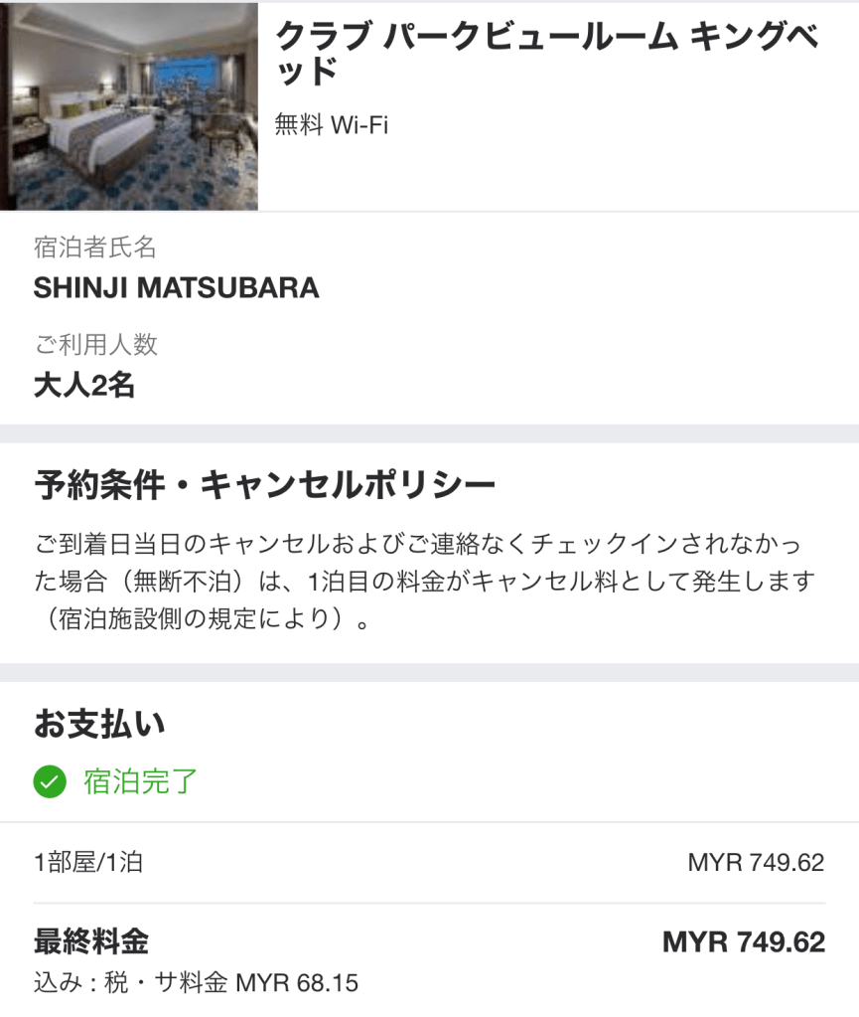The width and height of the screenshot is (859, 1017).
Task: Select the guest name SHINJI MATSUBARA
Action: coord(177,288)
